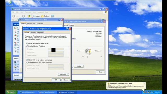Click the Windows logo throbber in Network Connections

(106, 12)
